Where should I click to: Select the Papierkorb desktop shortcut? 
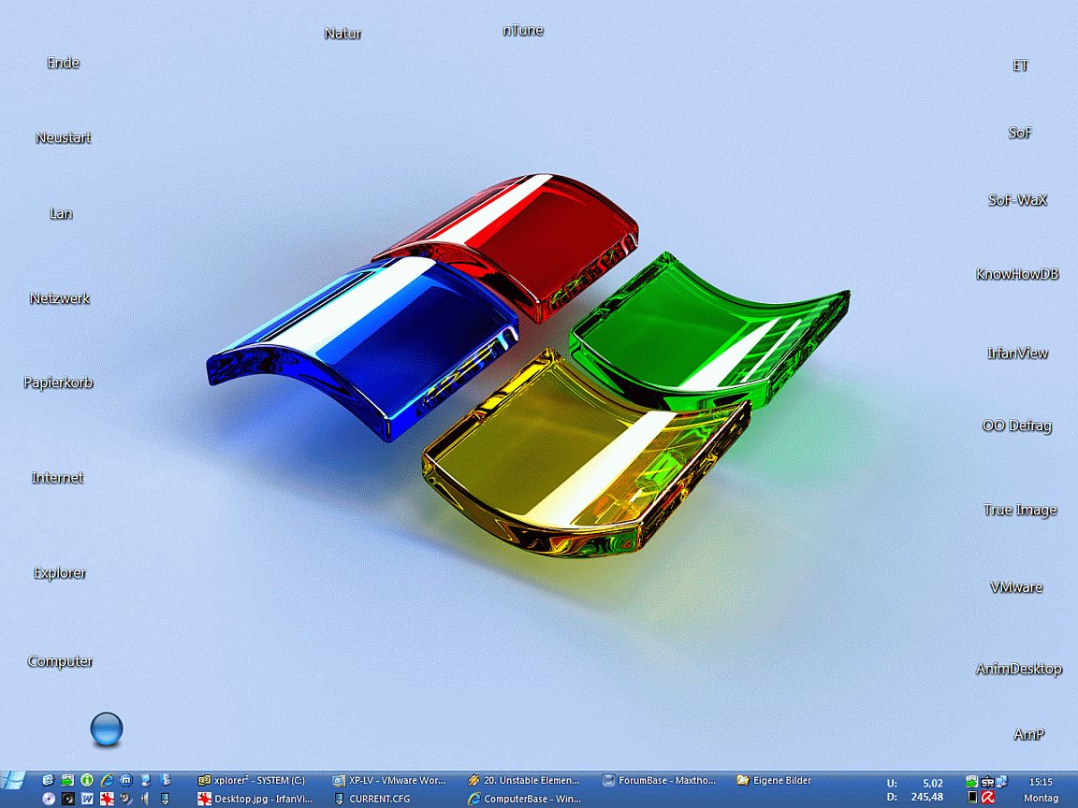pos(58,382)
